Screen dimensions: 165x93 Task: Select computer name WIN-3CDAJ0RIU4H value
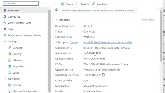(x=94, y=59)
